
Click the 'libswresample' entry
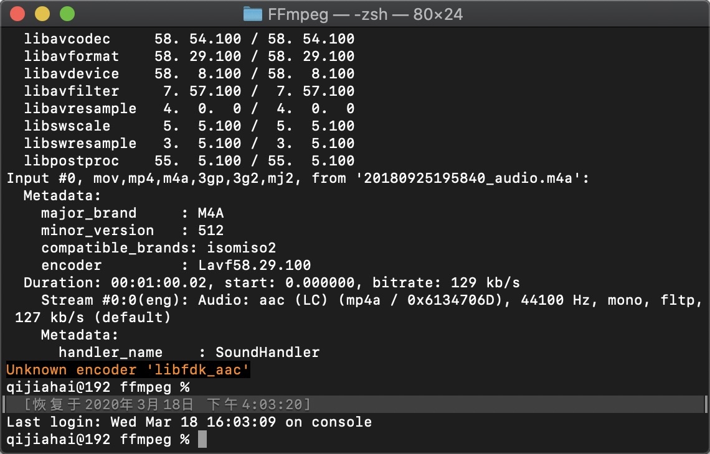(x=80, y=144)
